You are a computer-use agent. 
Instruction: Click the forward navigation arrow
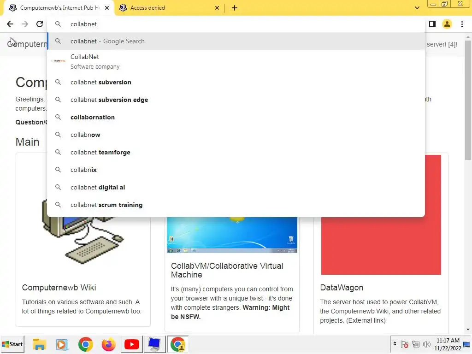(x=25, y=24)
